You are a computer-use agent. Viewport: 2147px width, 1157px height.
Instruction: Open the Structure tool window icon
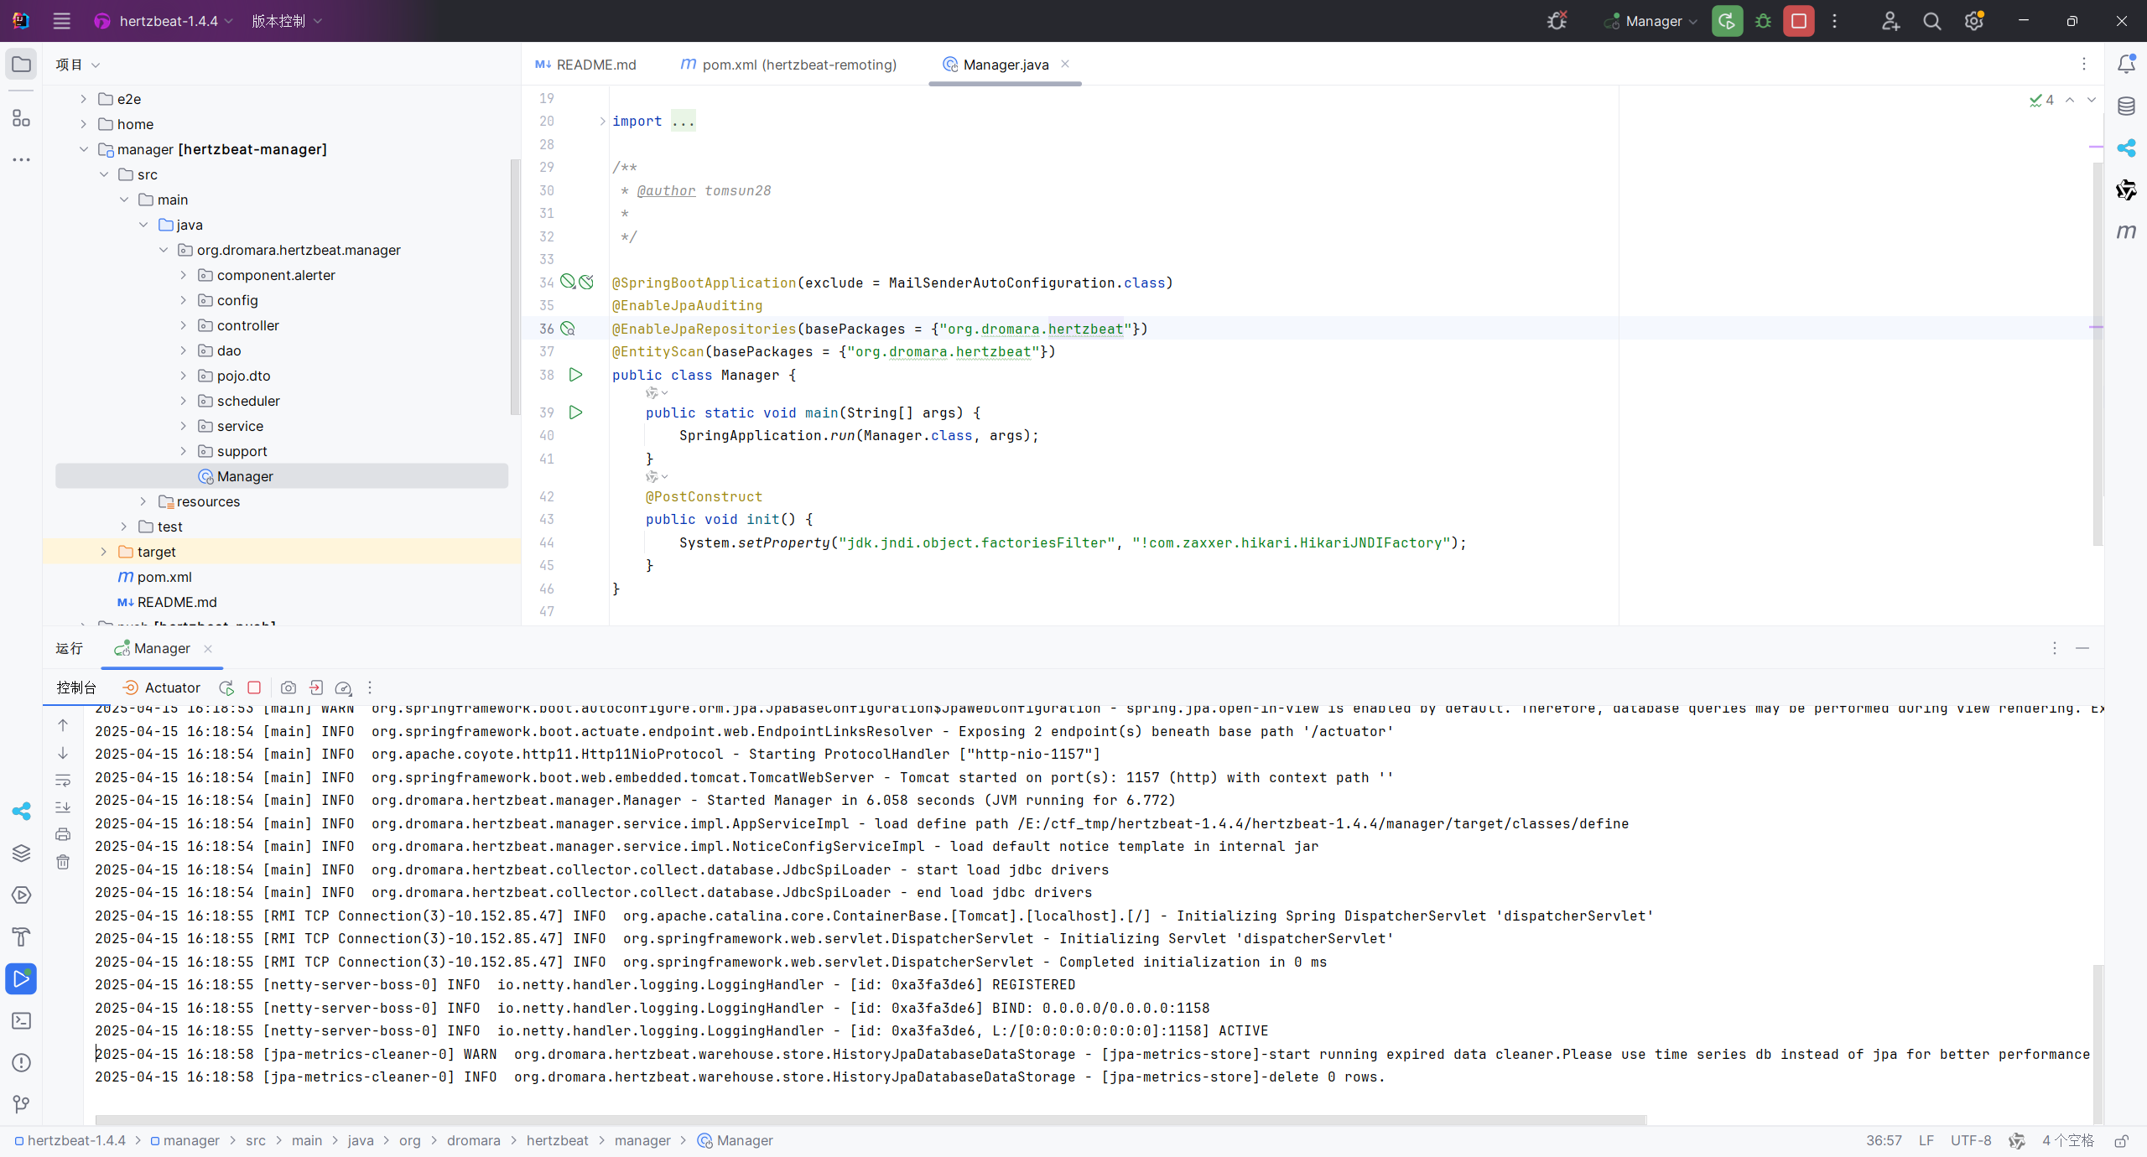coord(21,117)
